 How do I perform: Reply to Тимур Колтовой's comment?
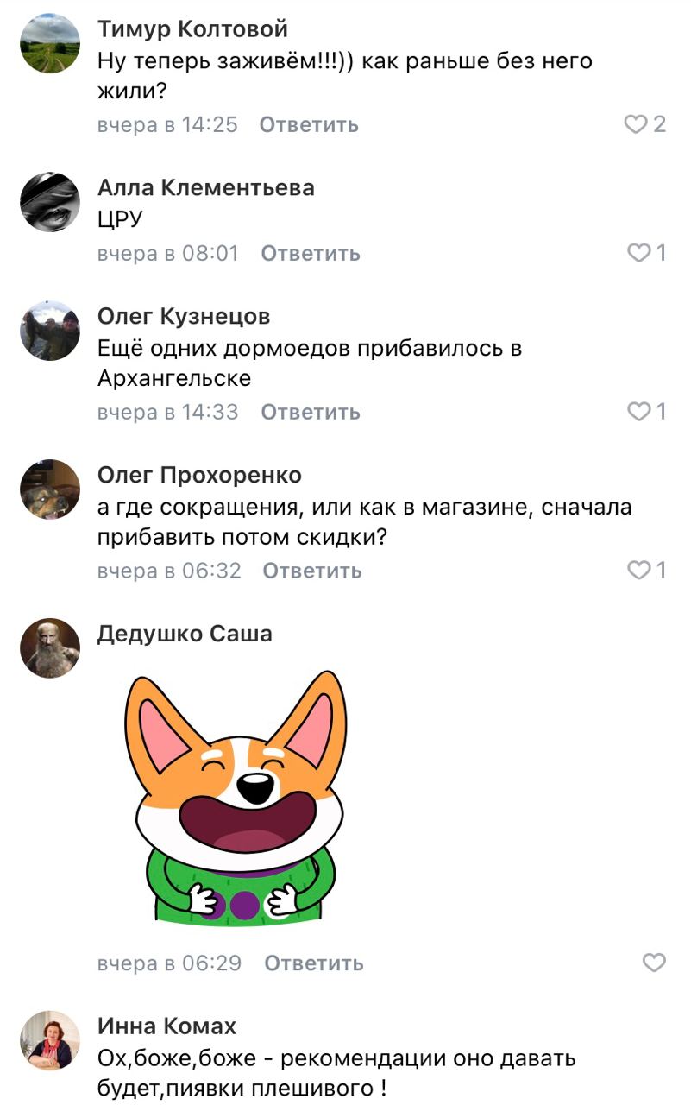[x=309, y=125]
